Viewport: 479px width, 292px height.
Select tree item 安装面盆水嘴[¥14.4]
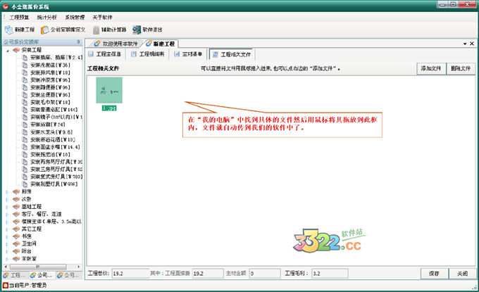(x=55, y=147)
